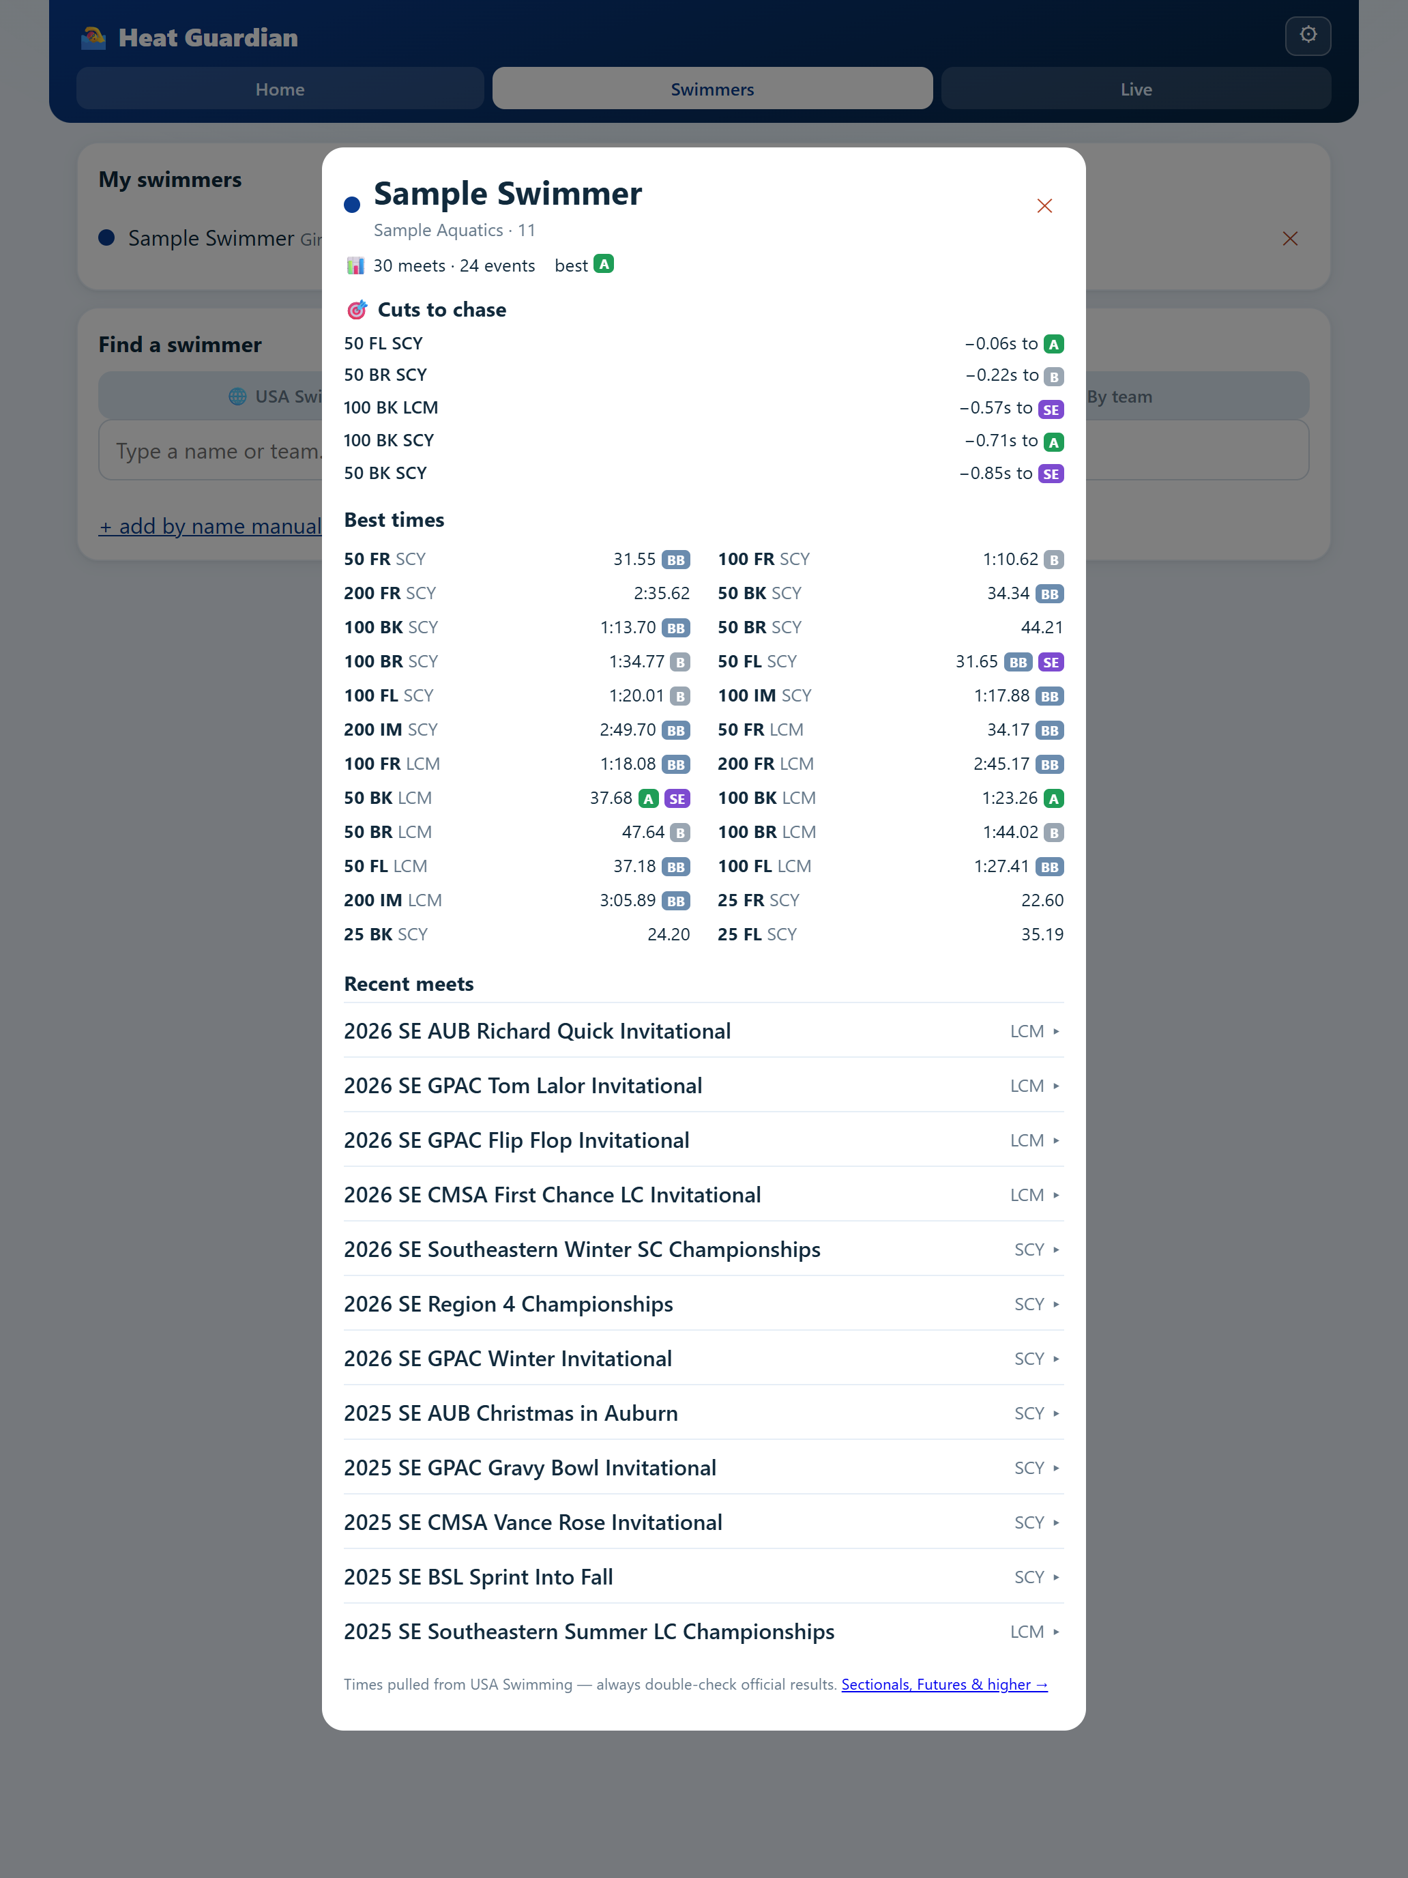The height and width of the screenshot is (1878, 1408).
Task: Select the Swimmers tab
Action: click(x=712, y=88)
